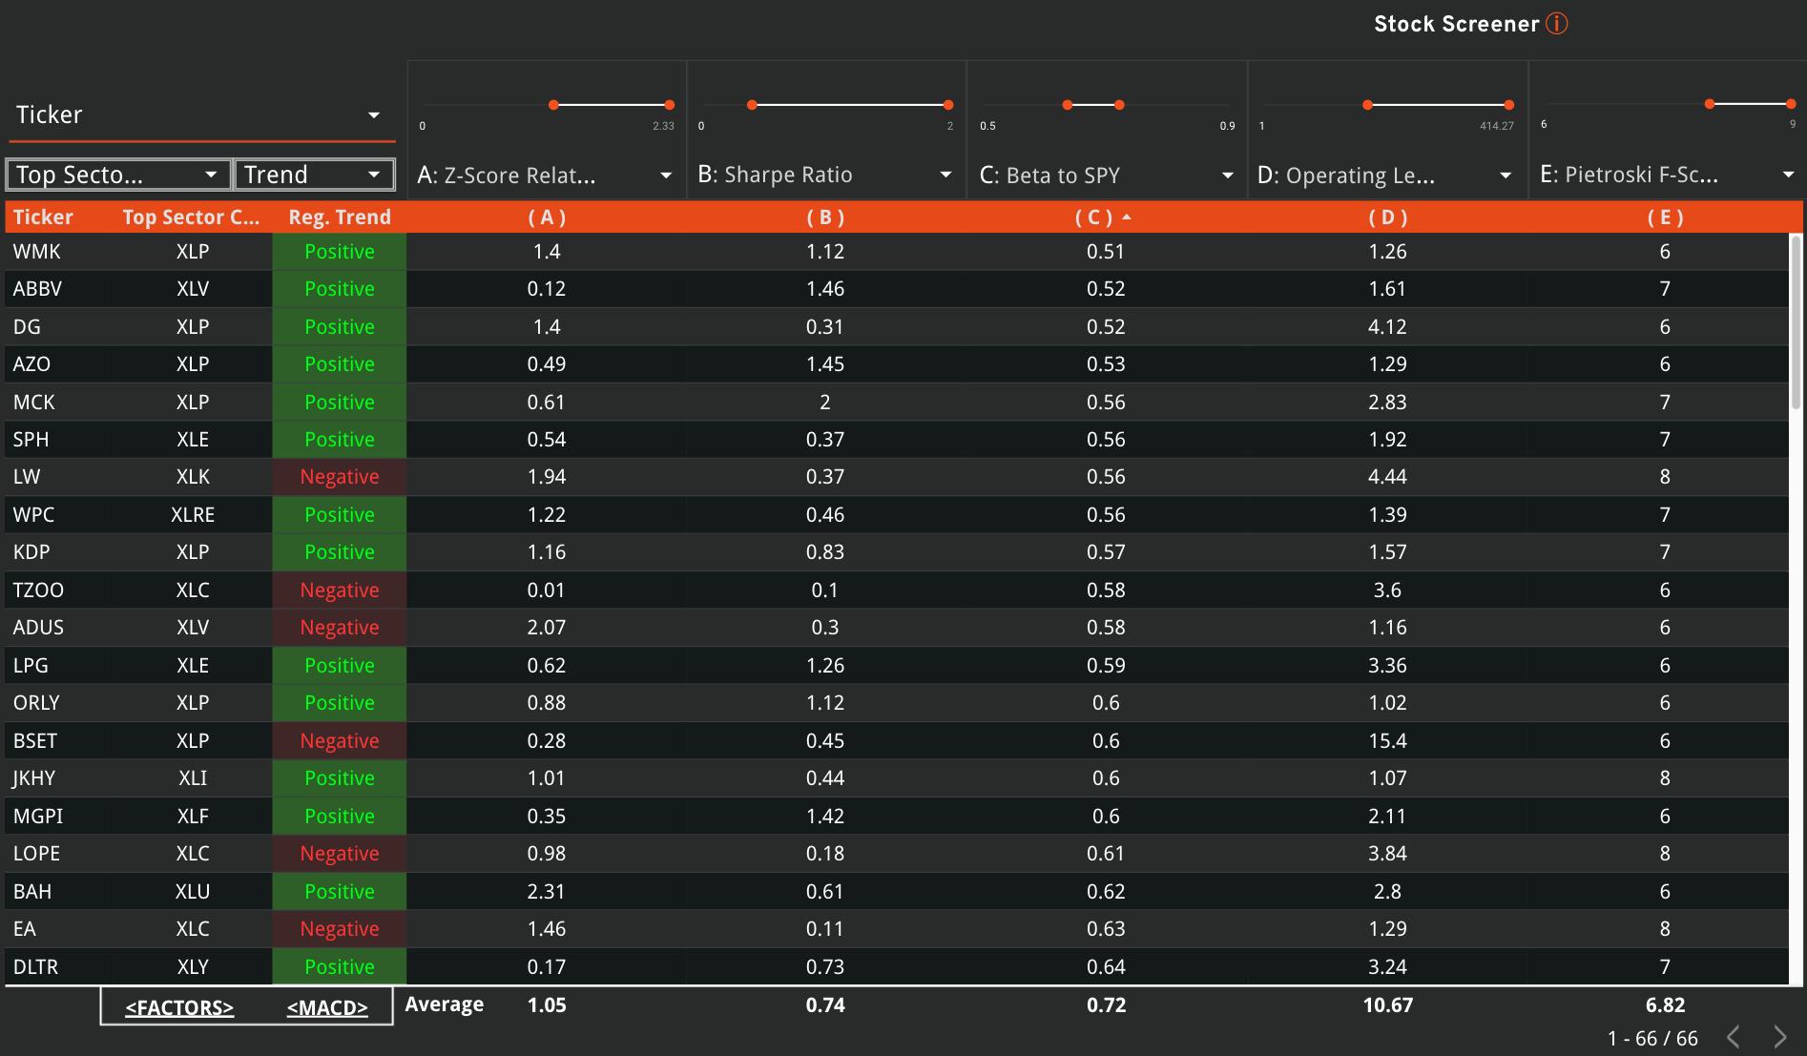Click the Operating Leverage slider left handle
1807x1056 pixels.
[1367, 105]
